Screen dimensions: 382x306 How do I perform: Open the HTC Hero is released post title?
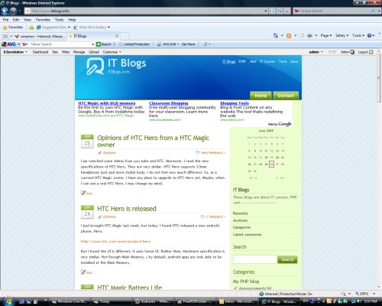click(x=127, y=209)
